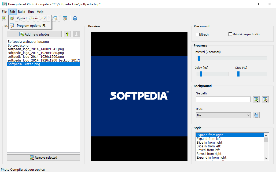Screen dimensions: 276x172
Task: Open Program options via toolbar pencil icon
Action: tap(65, 18)
